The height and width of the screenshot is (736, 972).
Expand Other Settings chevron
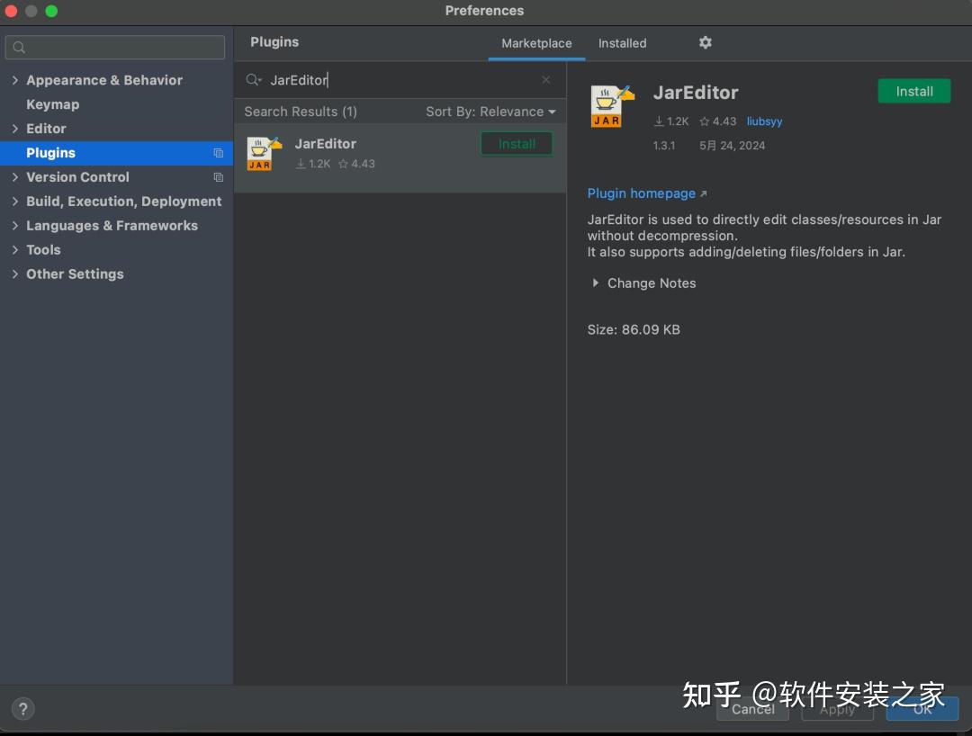pyautogui.click(x=15, y=274)
